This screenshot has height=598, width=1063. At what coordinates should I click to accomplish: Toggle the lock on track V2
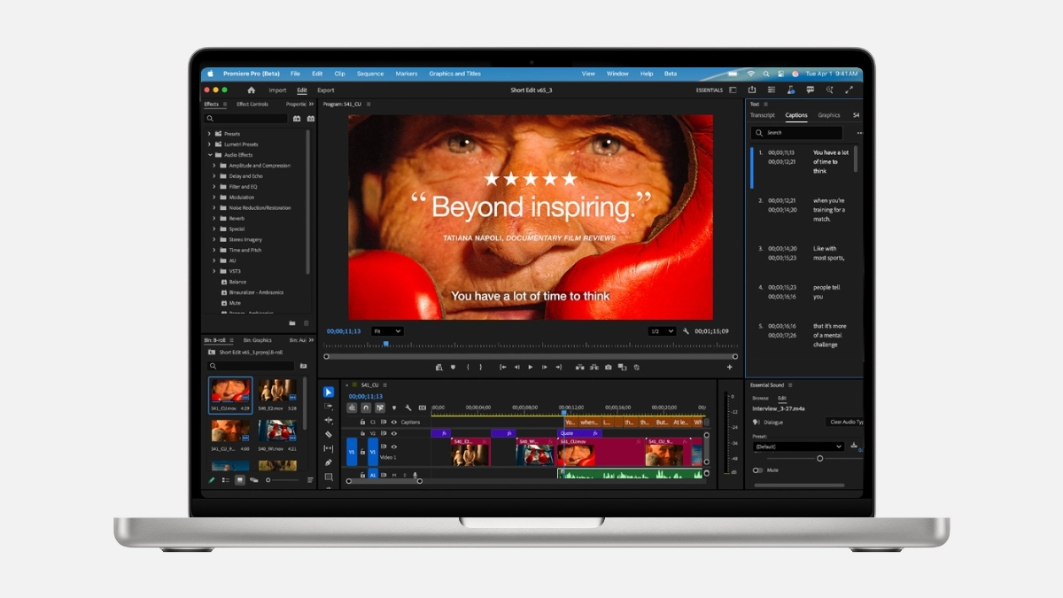(x=361, y=433)
